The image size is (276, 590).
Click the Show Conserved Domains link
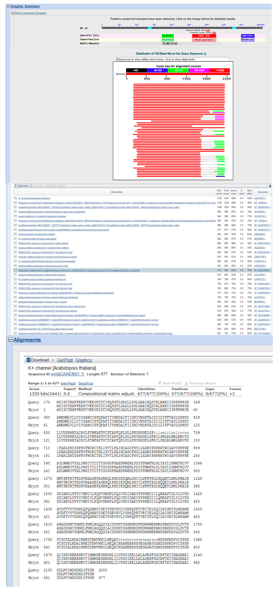pyautogui.click(x=30, y=13)
